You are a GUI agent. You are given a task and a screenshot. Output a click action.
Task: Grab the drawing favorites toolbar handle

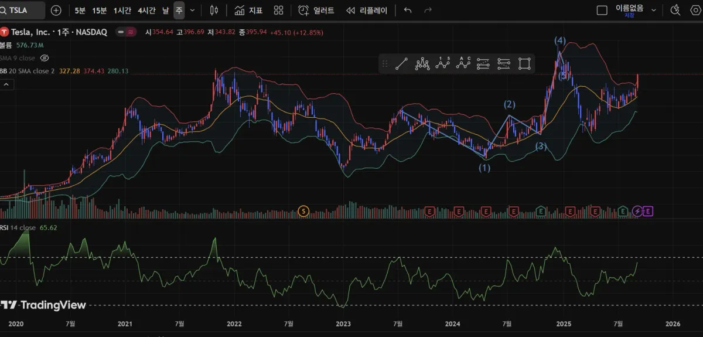click(385, 63)
